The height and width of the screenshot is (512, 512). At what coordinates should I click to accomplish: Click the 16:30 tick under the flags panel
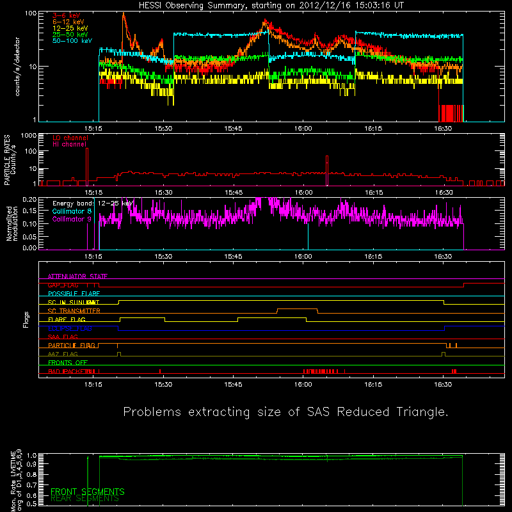click(x=443, y=385)
